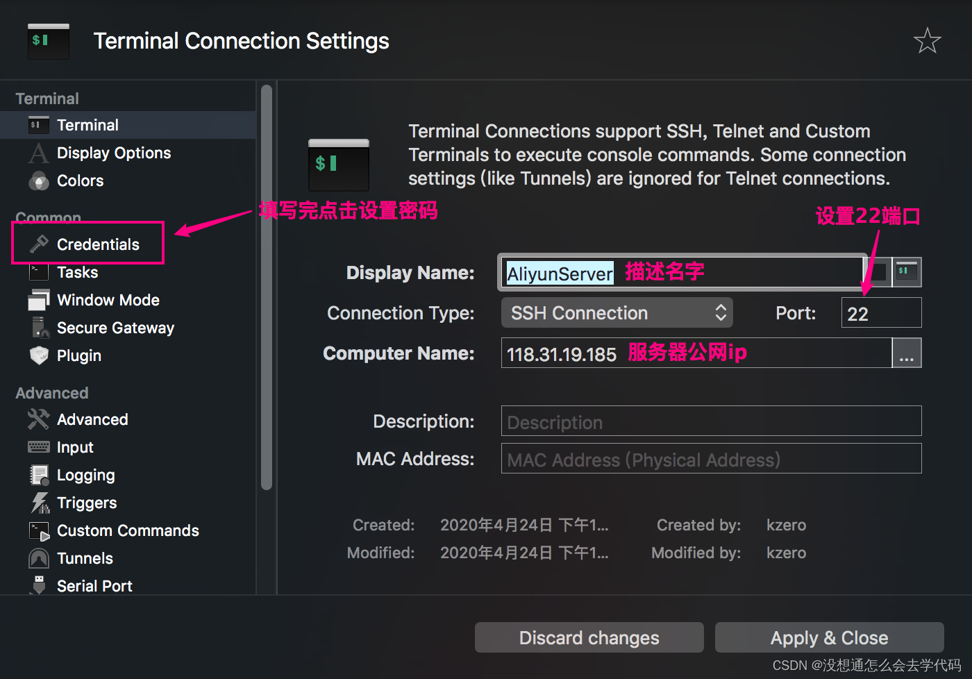Click the Plugin box icon
This screenshot has height=679, width=972.
coord(39,355)
